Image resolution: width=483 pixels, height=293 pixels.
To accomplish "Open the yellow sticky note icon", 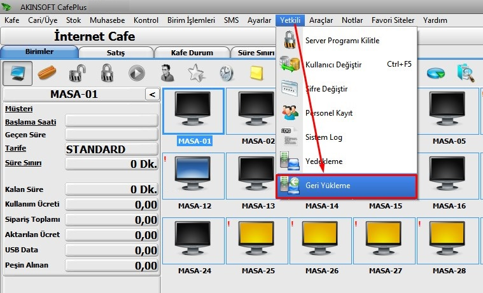I will pyautogui.click(x=256, y=74).
